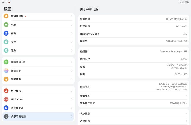Screen dimensions: 191x125
Task: Tap the Privacy (隐私) icon
Action: point(6,50)
